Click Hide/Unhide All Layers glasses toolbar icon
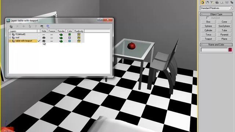The height and width of the screenshot is (132, 235). click(42, 26)
